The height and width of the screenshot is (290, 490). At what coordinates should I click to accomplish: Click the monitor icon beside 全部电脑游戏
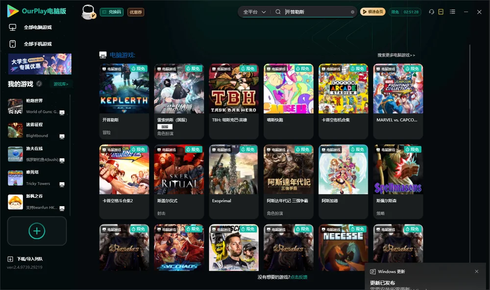click(13, 27)
